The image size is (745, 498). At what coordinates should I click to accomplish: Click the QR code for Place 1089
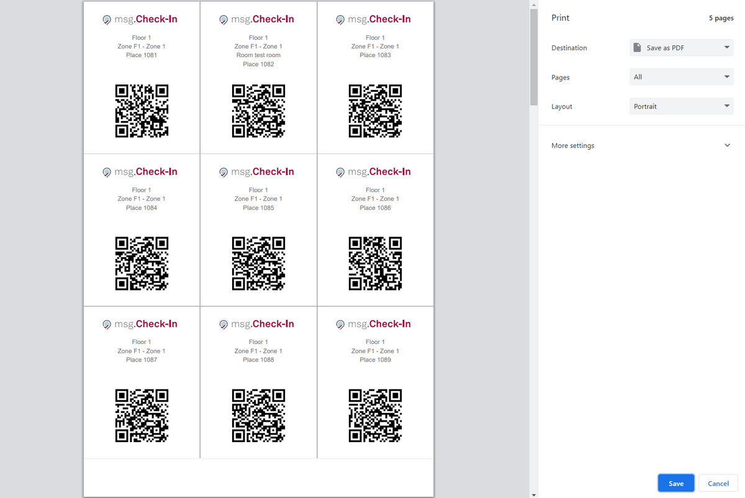375,415
